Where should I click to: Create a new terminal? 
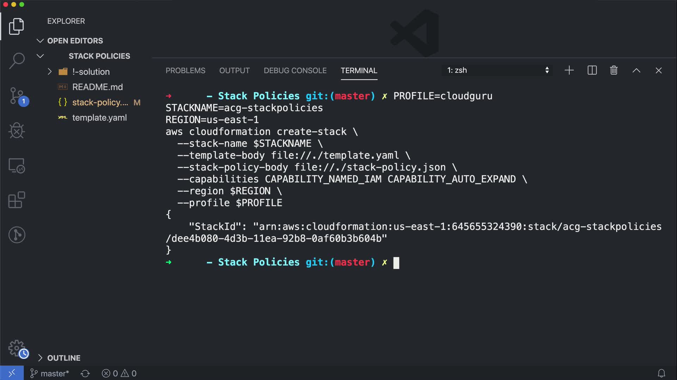pyautogui.click(x=569, y=70)
